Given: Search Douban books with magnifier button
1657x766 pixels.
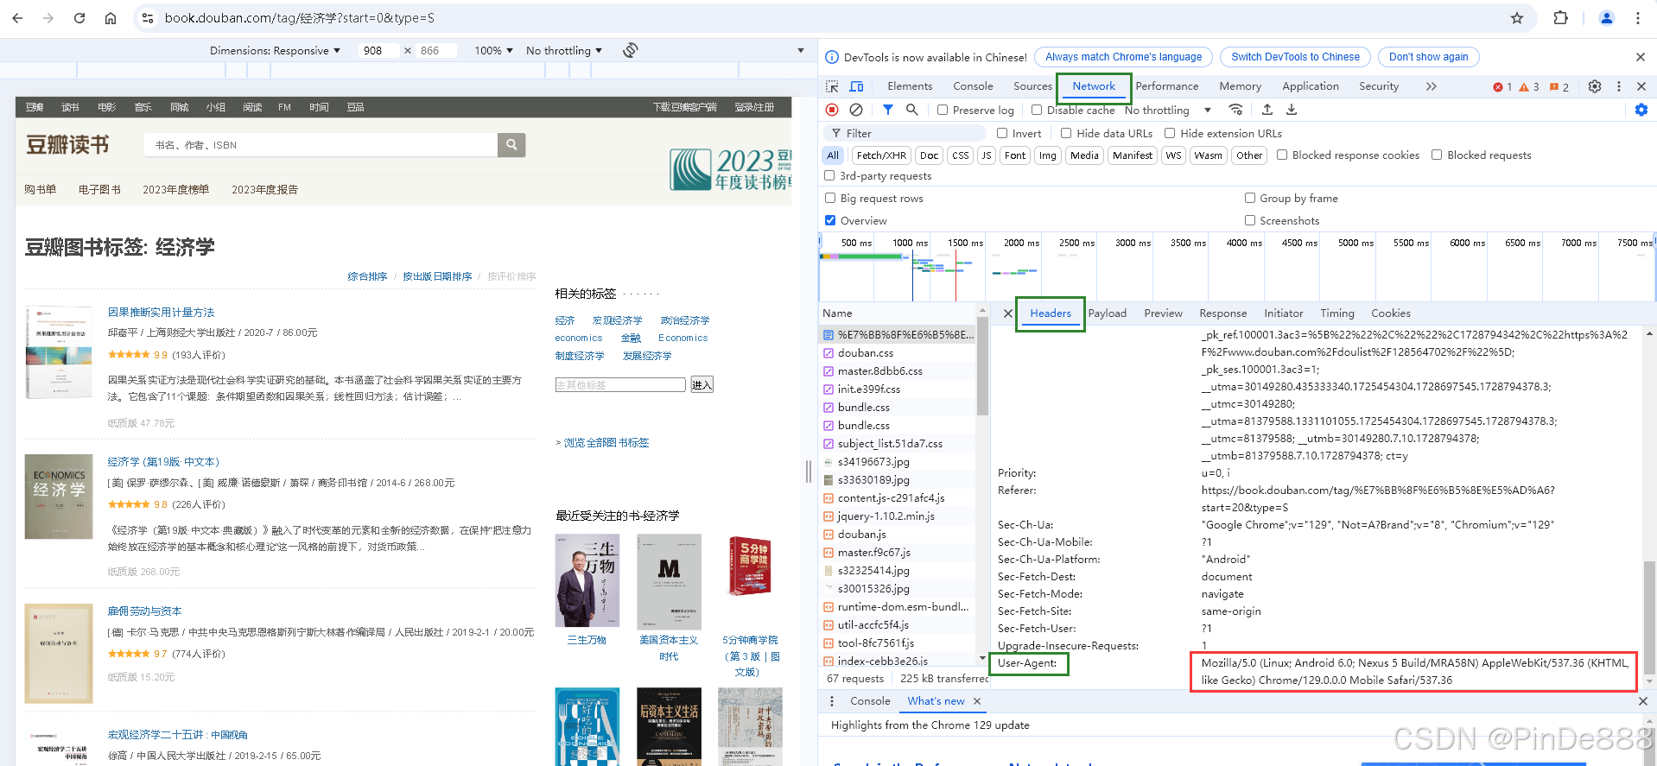Looking at the screenshot, I should [511, 145].
